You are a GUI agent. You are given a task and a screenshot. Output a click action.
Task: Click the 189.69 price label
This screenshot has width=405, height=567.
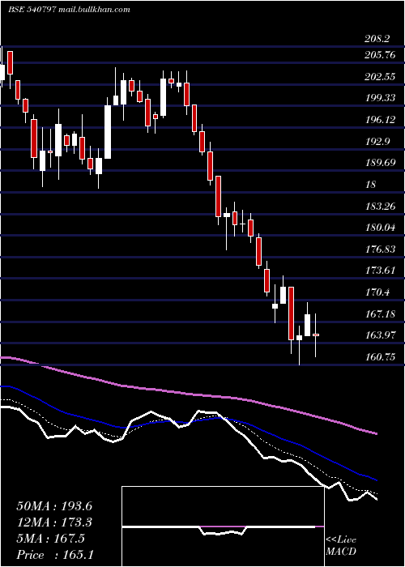click(x=380, y=163)
